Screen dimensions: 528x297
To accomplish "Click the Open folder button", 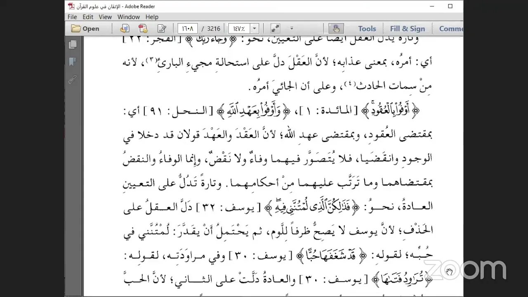I will [x=85, y=28].
